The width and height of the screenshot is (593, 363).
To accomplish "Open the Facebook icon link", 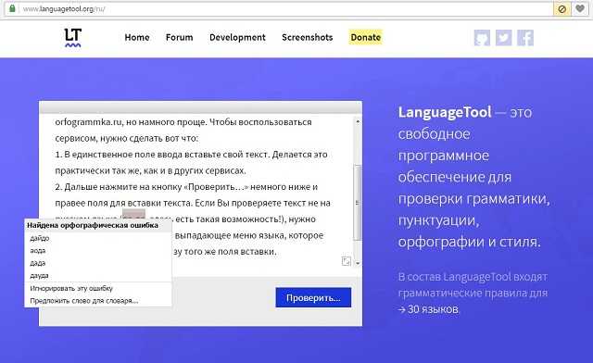I will tap(525, 38).
